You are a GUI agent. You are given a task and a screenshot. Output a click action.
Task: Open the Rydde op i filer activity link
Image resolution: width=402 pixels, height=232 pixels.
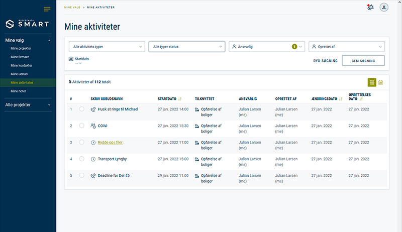110,142
